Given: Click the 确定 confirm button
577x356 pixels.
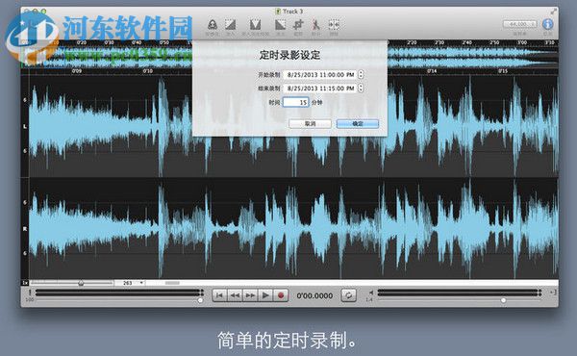Looking at the screenshot, I should [x=358, y=124].
